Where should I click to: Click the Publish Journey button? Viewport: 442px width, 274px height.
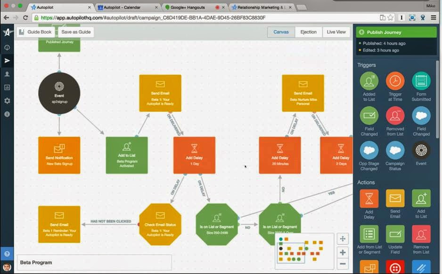[396, 32]
